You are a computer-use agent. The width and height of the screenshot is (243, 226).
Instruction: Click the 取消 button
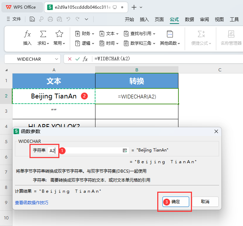click(x=205, y=202)
